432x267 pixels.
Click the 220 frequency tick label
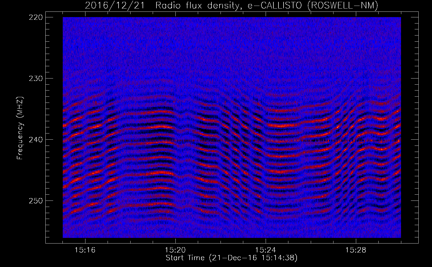[35, 17]
